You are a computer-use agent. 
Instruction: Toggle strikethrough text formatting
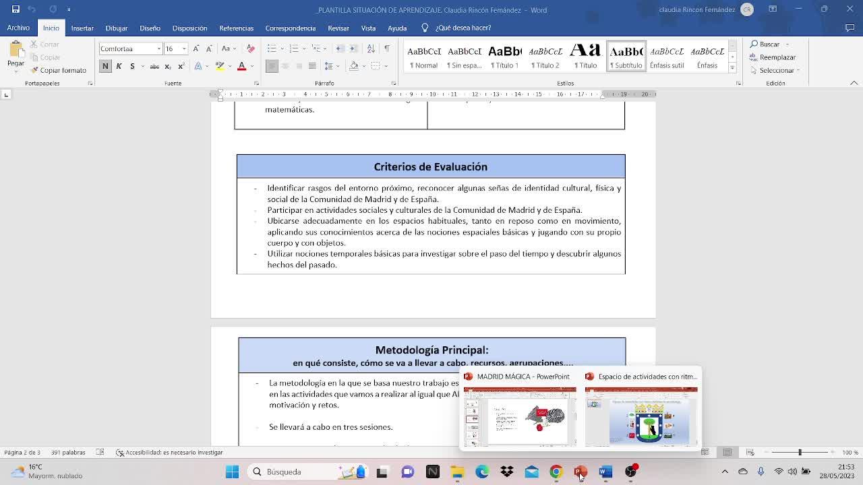(154, 66)
